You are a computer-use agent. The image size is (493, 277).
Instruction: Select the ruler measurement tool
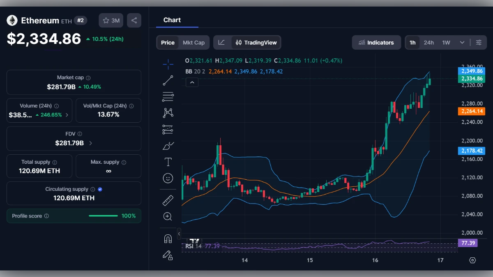coord(168,200)
